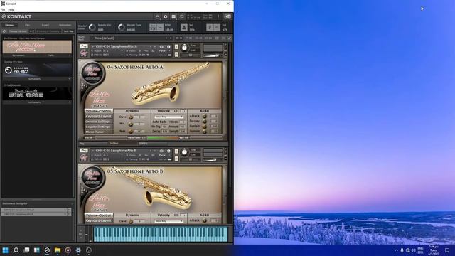The width and height of the screenshot is (455, 256).
Task: Select the Legato Settings tab in Saxophone Alto A
Action: (98, 127)
